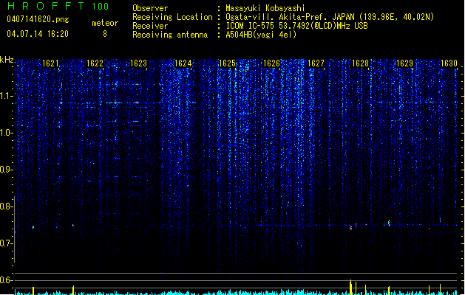Click the observer name Masayuki Kobayashi
This screenshot has height=295, width=465.
pyautogui.click(x=265, y=8)
